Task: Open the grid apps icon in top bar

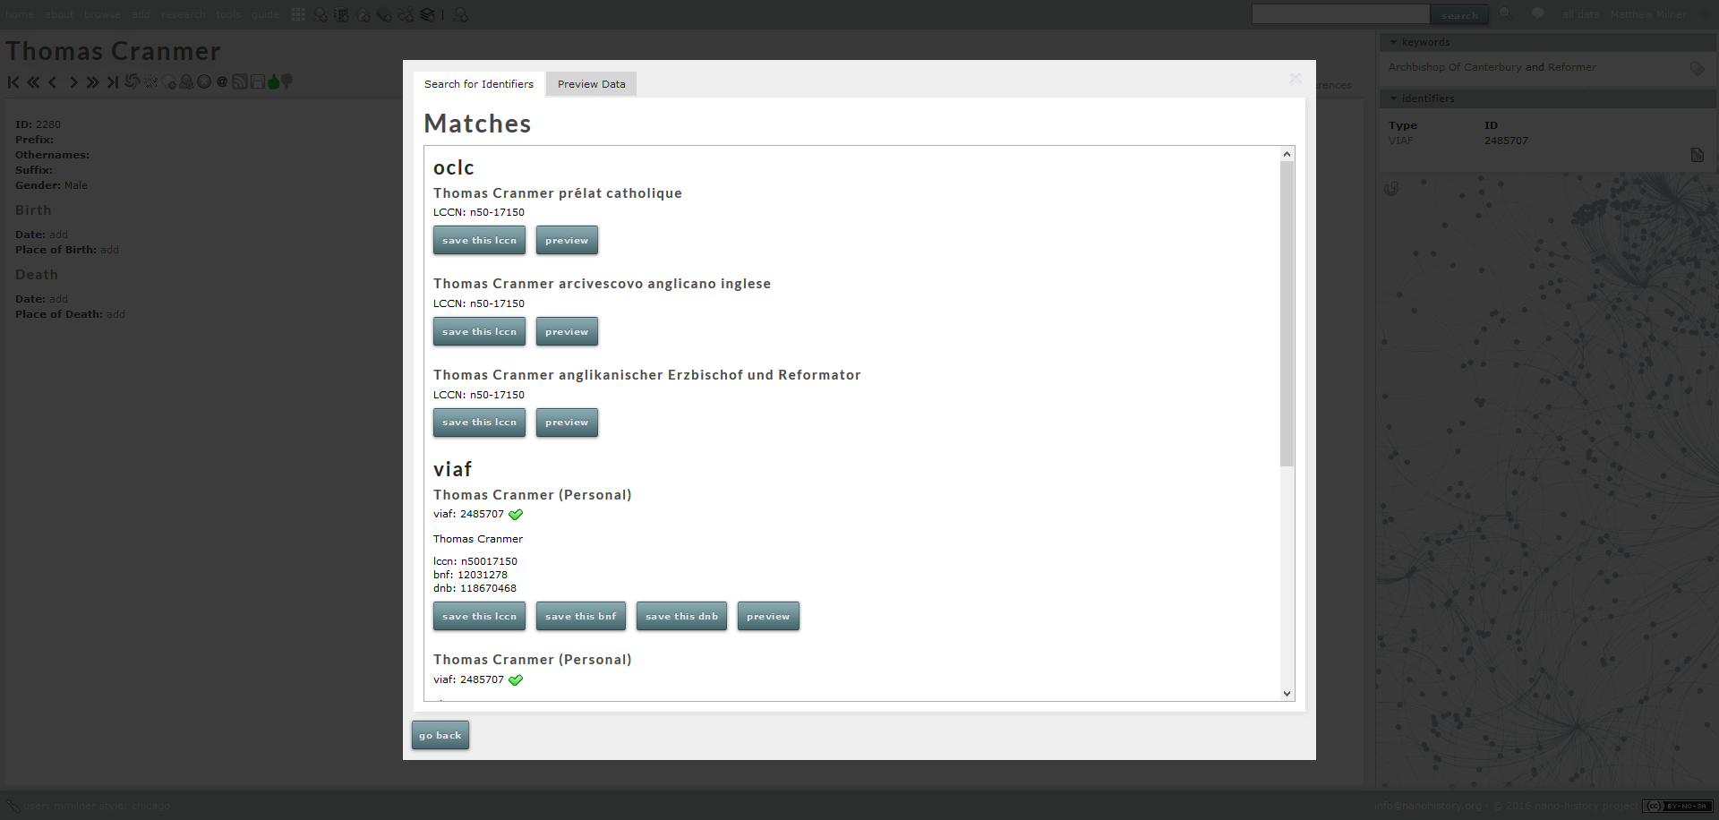Action: pyautogui.click(x=298, y=14)
